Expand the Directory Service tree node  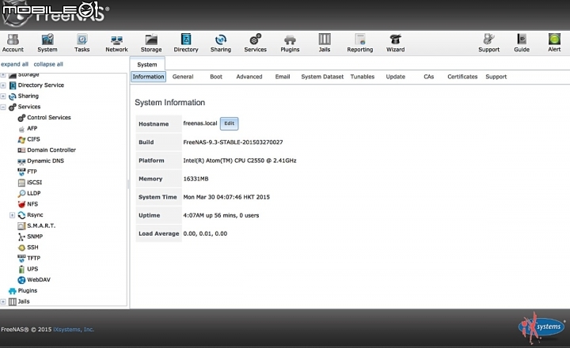[x=3, y=85]
